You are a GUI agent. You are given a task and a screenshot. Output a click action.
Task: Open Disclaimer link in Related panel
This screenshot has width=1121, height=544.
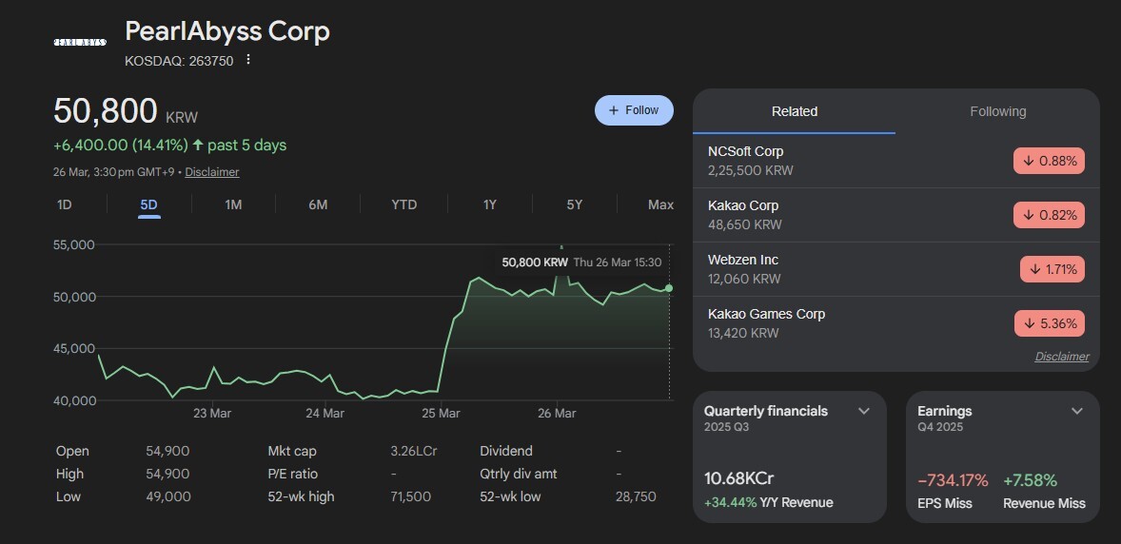(1061, 357)
